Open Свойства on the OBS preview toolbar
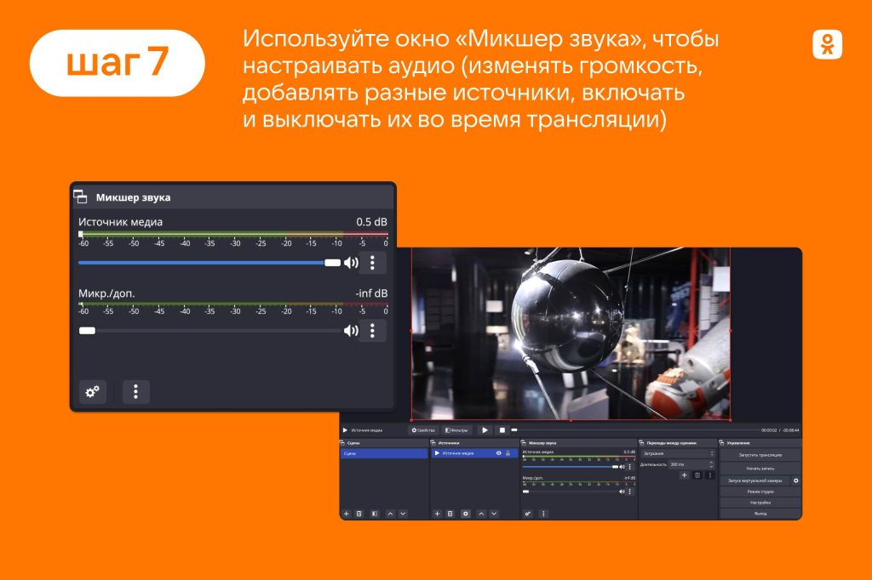The width and height of the screenshot is (872, 580). (x=422, y=430)
